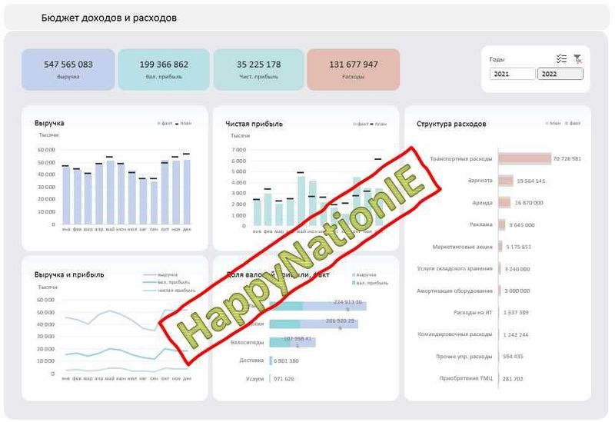
Task: Click the 7 000 axis label in Чистая прибыль
Action: click(x=239, y=150)
